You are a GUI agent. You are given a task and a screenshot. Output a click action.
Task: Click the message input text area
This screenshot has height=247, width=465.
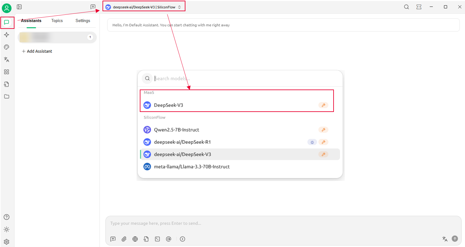(x=283, y=224)
